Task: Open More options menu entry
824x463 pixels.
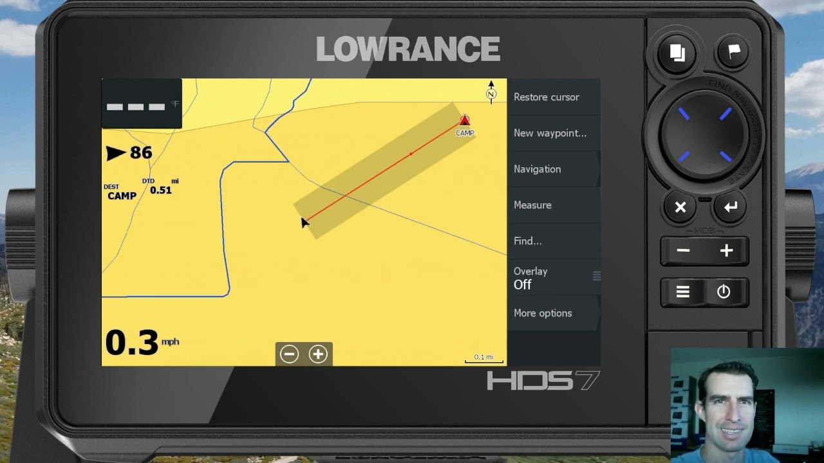Action: click(x=554, y=313)
